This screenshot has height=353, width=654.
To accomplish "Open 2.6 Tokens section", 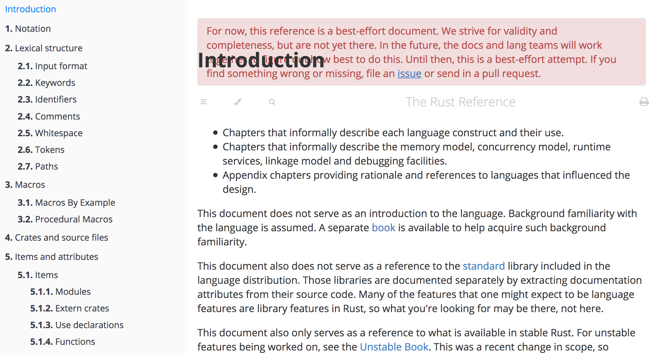I will pyautogui.click(x=41, y=150).
